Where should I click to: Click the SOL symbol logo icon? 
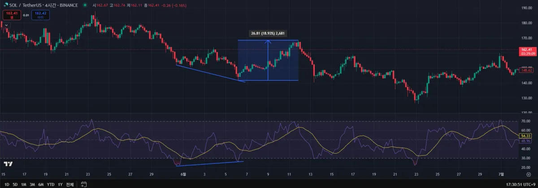pyautogui.click(x=5, y=5)
